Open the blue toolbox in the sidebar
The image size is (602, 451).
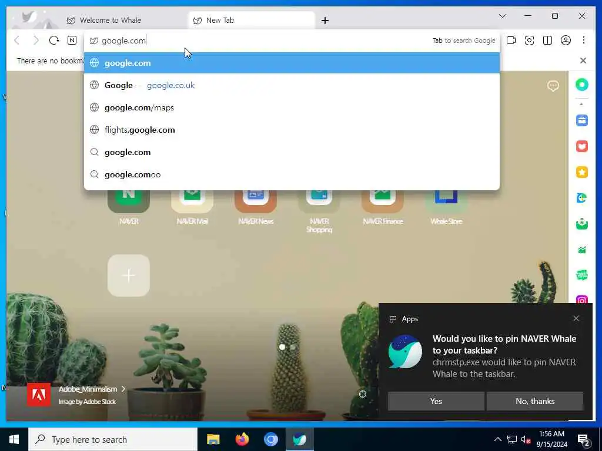pyautogui.click(x=581, y=120)
